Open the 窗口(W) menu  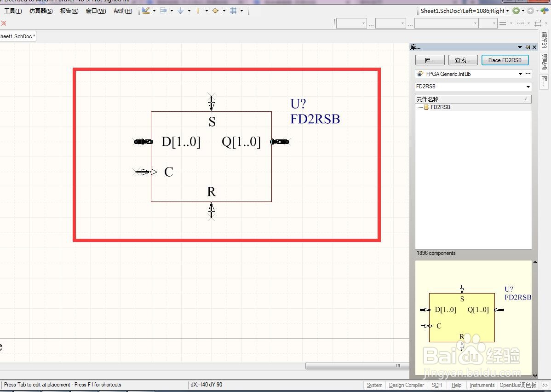point(96,11)
